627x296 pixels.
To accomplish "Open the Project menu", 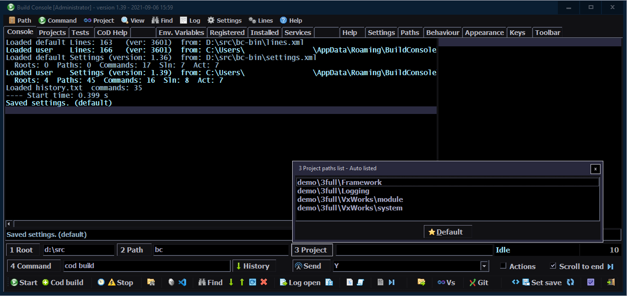I will (x=99, y=20).
